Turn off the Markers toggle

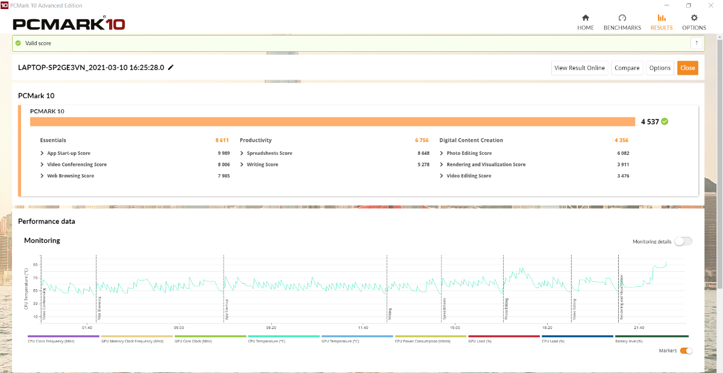tap(686, 351)
